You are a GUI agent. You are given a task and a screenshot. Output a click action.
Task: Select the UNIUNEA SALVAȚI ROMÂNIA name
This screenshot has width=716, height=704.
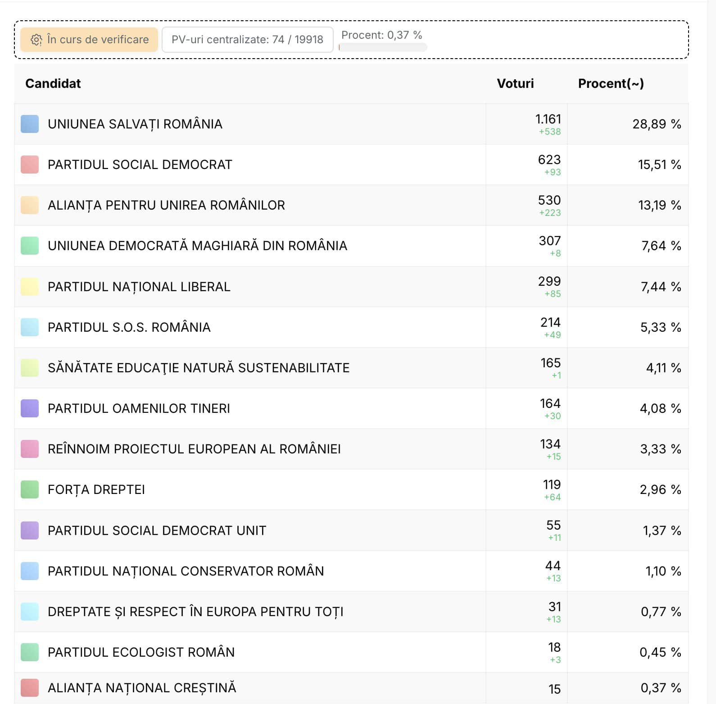click(x=135, y=124)
